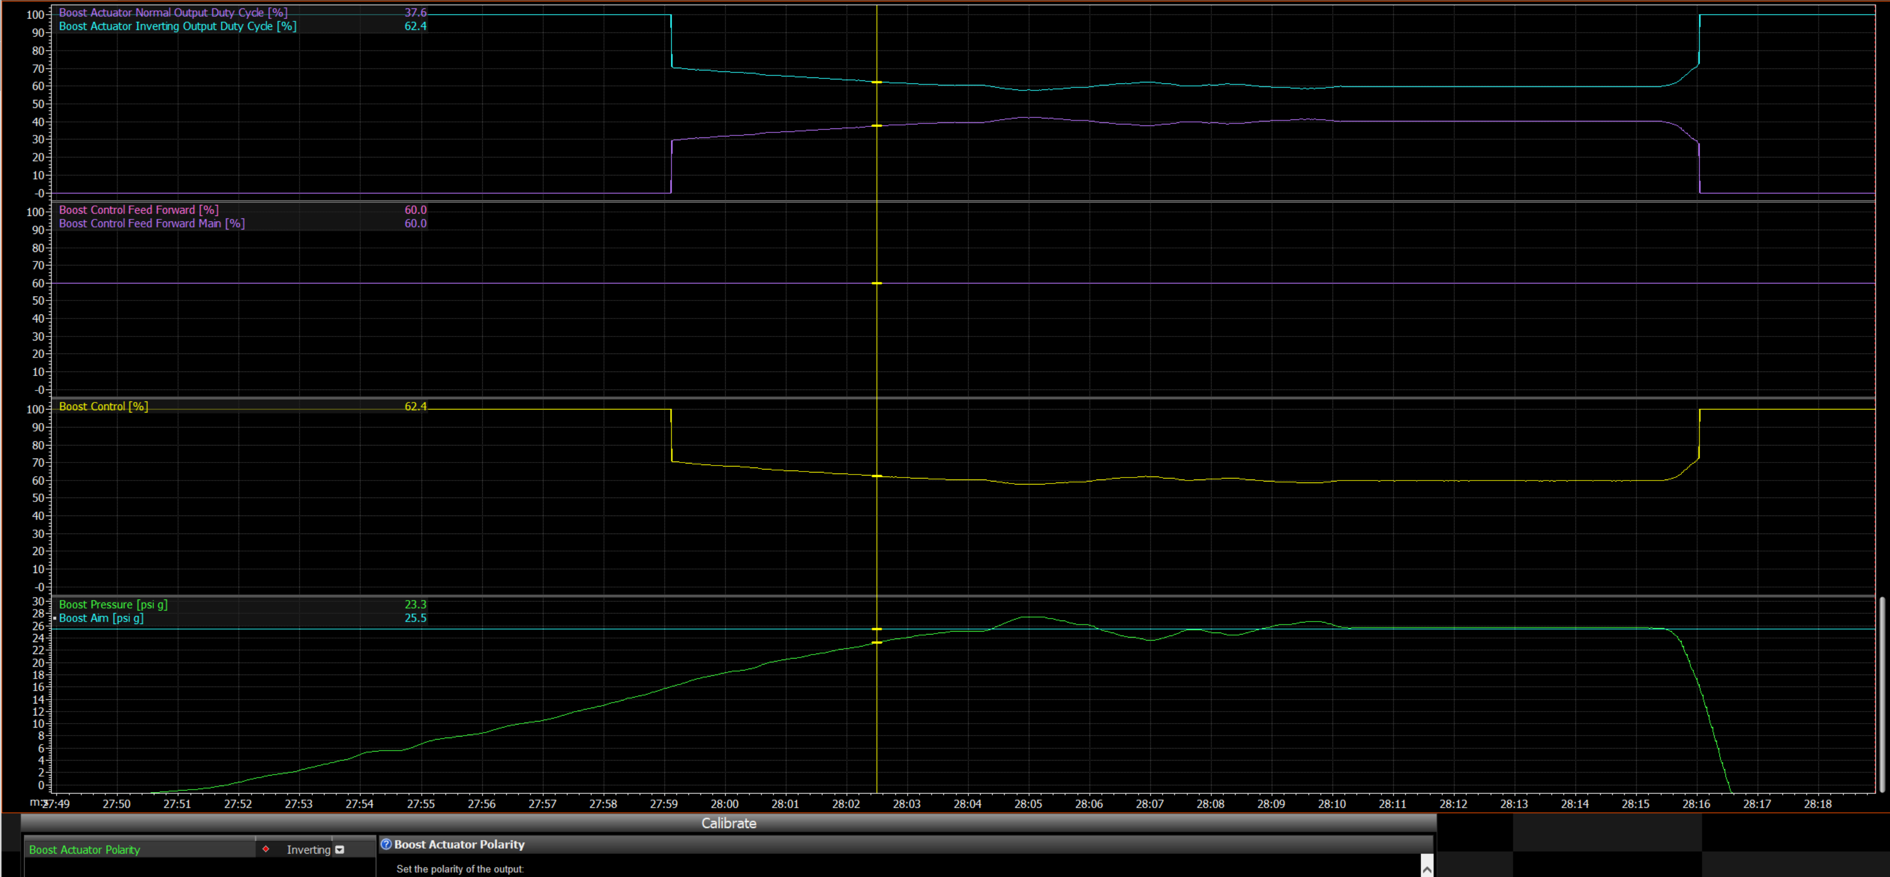This screenshot has height=877, width=1890.
Task: Click the bold Boost Actuator Polarity help heading
Action: [x=459, y=844]
